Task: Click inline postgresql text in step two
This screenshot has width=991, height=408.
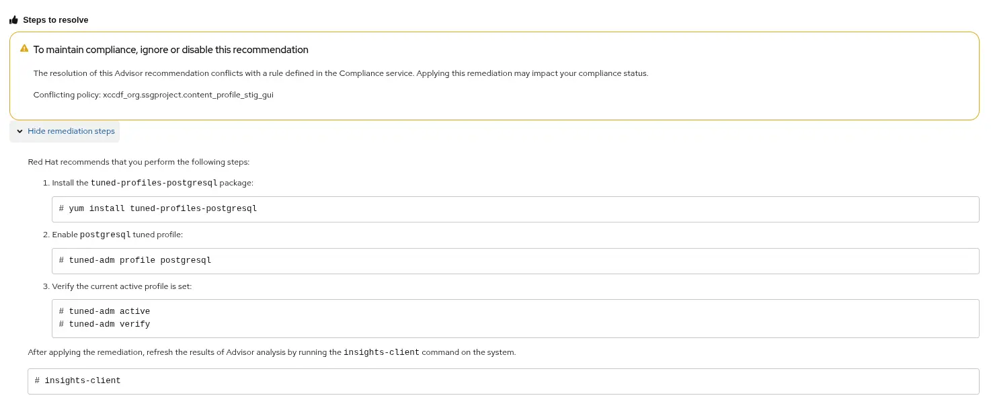Action: (x=105, y=235)
